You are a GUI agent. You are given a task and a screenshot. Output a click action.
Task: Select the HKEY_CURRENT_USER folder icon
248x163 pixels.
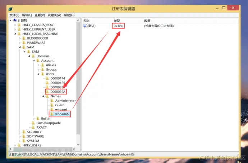tap(19, 29)
